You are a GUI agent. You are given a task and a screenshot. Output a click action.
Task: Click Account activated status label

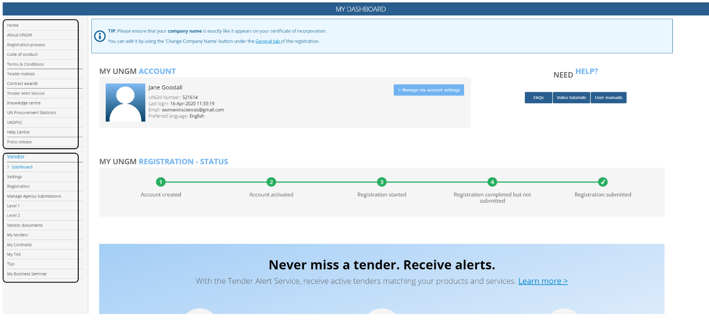click(271, 195)
